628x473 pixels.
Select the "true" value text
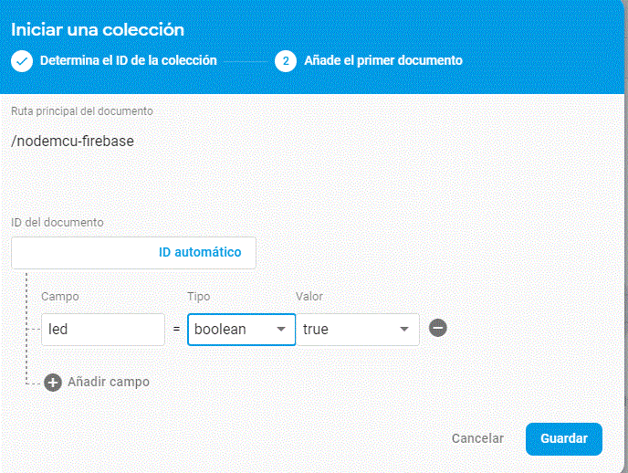[316, 330]
